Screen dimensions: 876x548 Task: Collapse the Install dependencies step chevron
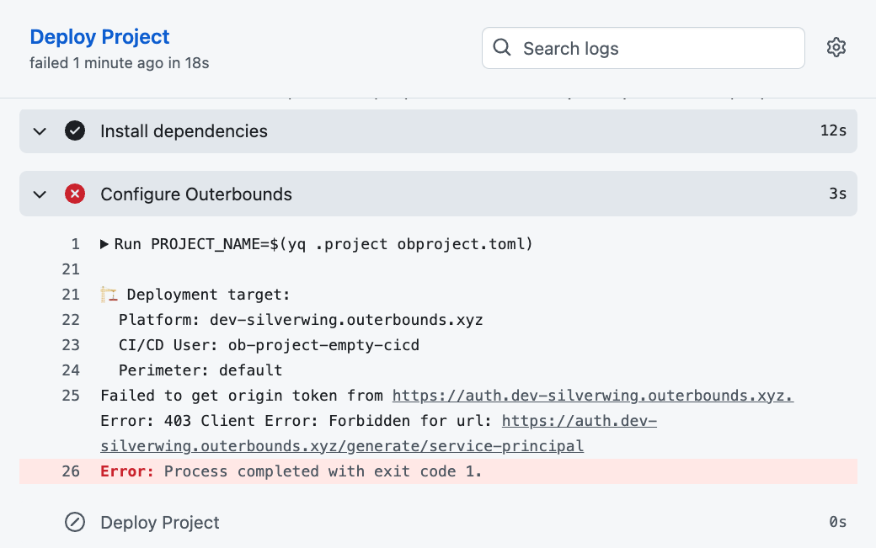pos(40,131)
